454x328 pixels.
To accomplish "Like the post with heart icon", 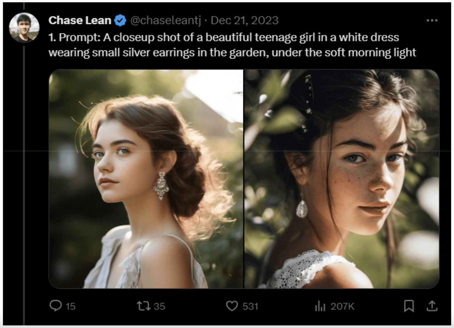I will click(x=232, y=306).
